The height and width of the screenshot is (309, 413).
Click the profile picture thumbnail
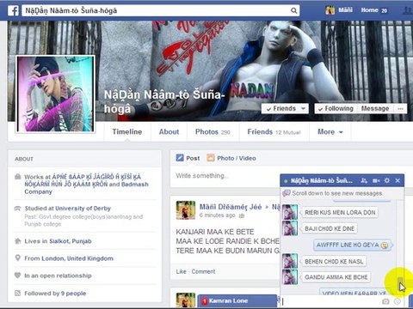55,94
